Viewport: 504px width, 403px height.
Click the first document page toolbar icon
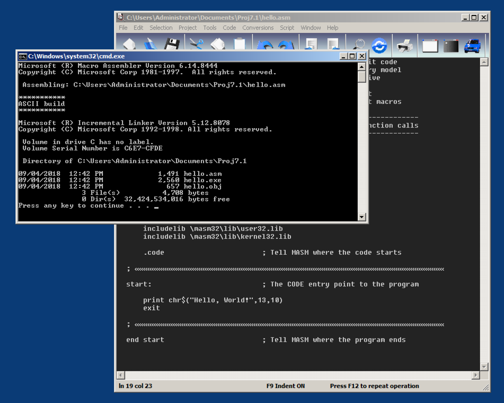tap(311, 44)
